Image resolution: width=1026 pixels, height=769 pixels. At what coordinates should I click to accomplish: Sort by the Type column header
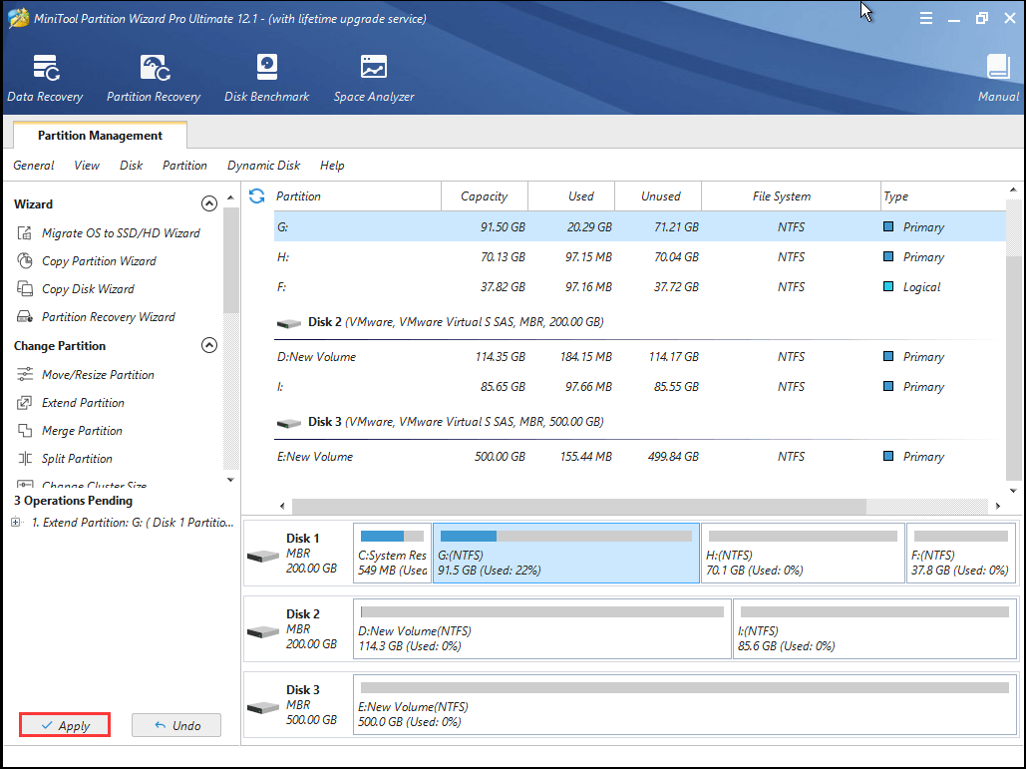pyautogui.click(x=942, y=196)
